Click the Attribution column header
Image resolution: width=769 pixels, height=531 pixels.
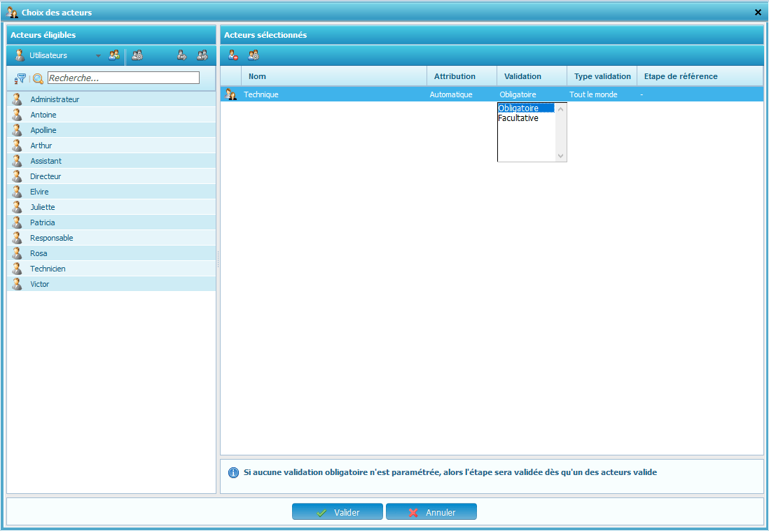click(x=455, y=76)
